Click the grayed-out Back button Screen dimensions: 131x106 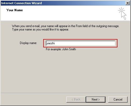click(x=76, y=99)
